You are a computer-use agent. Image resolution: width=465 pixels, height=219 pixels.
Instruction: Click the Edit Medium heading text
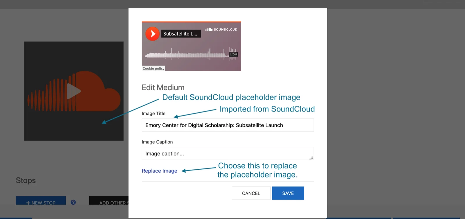pyautogui.click(x=163, y=87)
